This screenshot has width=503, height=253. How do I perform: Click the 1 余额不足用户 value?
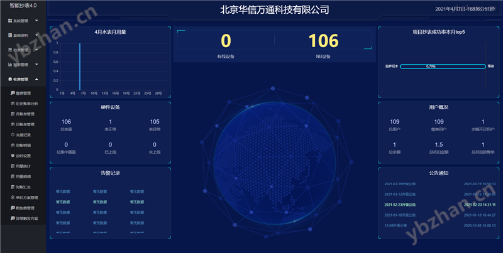[x=483, y=122]
